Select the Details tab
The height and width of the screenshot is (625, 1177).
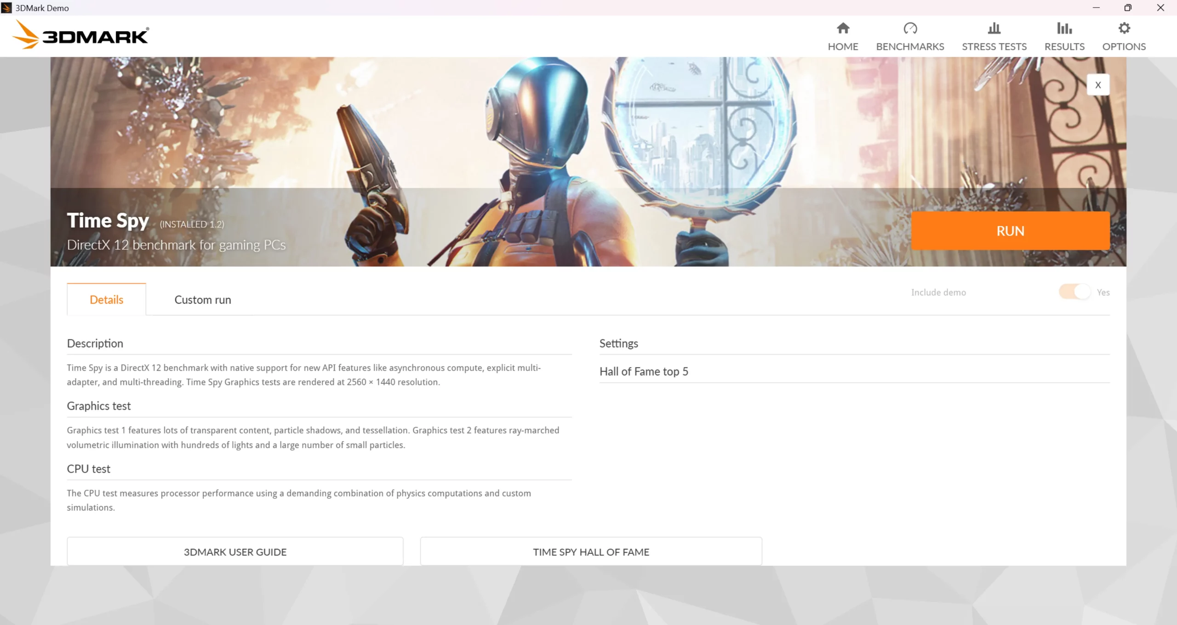coord(106,300)
